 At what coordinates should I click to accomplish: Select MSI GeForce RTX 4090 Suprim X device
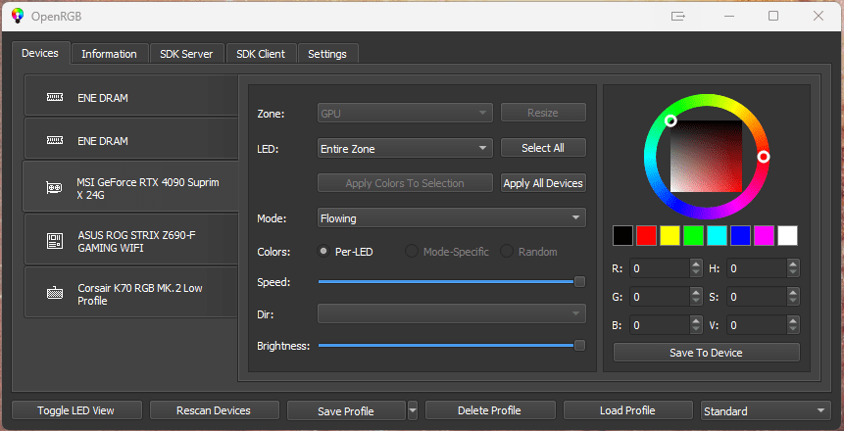[x=130, y=186]
